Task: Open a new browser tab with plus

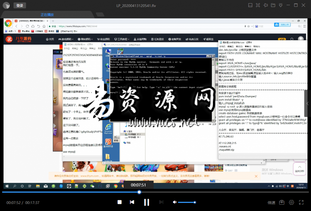Action: click(53, 21)
